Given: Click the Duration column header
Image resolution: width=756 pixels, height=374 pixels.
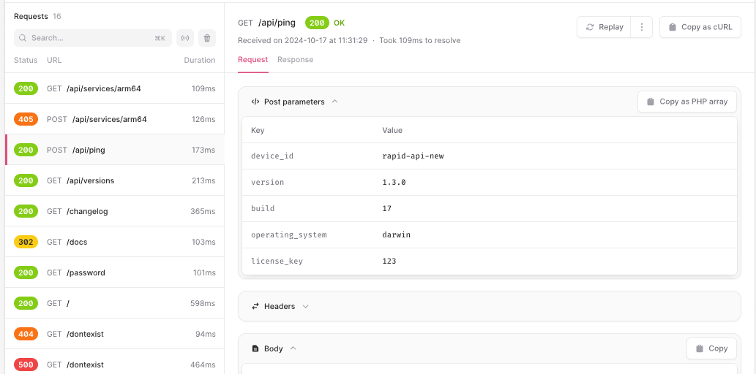Looking at the screenshot, I should [x=199, y=61].
